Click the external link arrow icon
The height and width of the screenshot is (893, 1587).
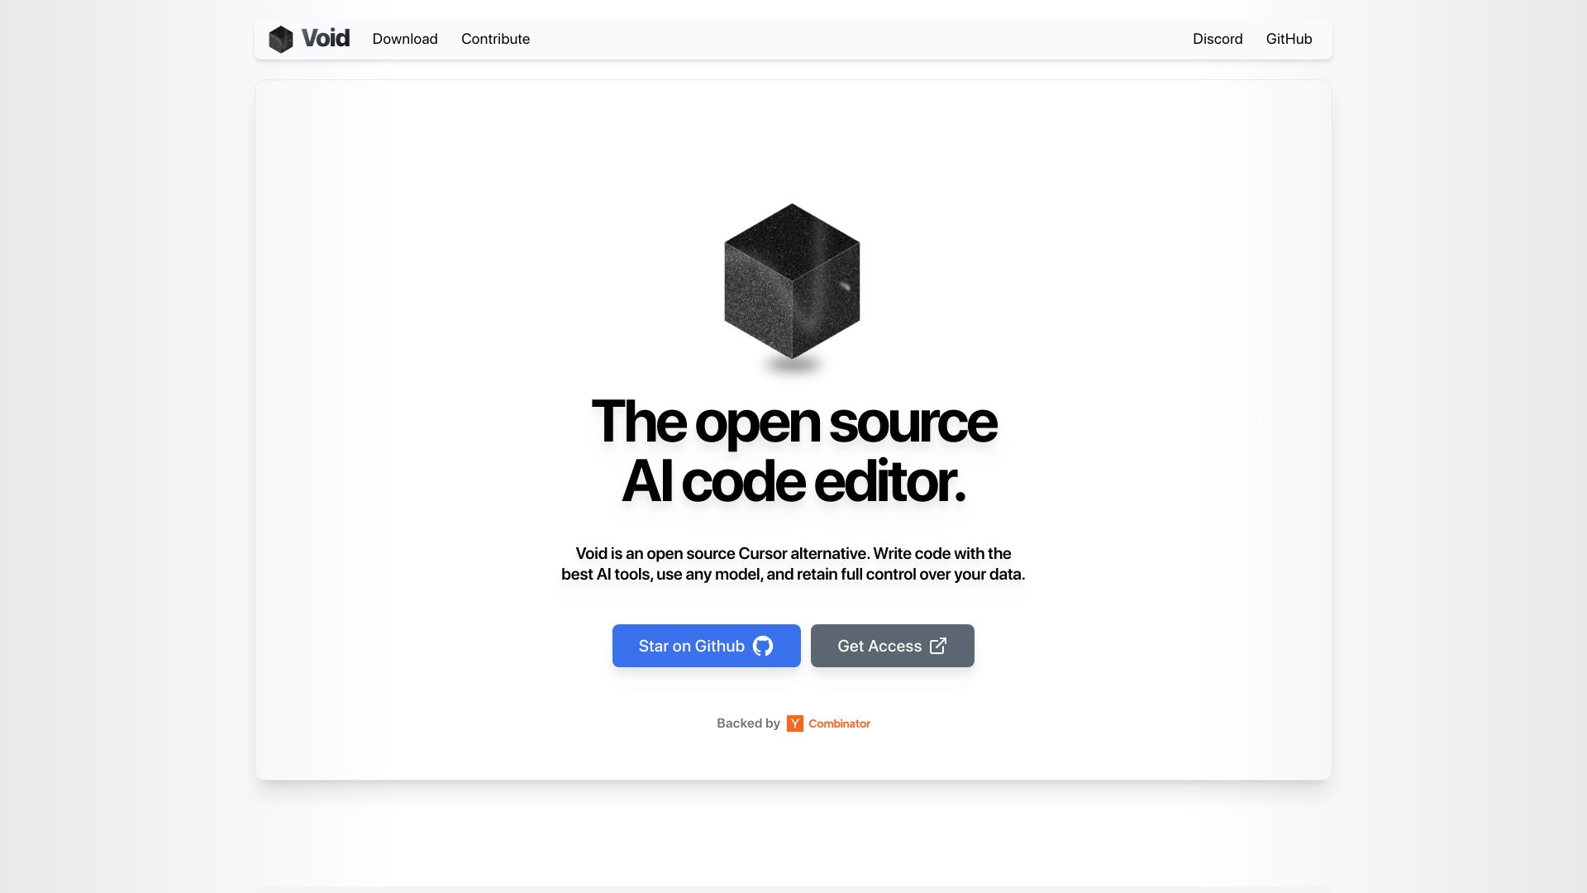coord(938,646)
